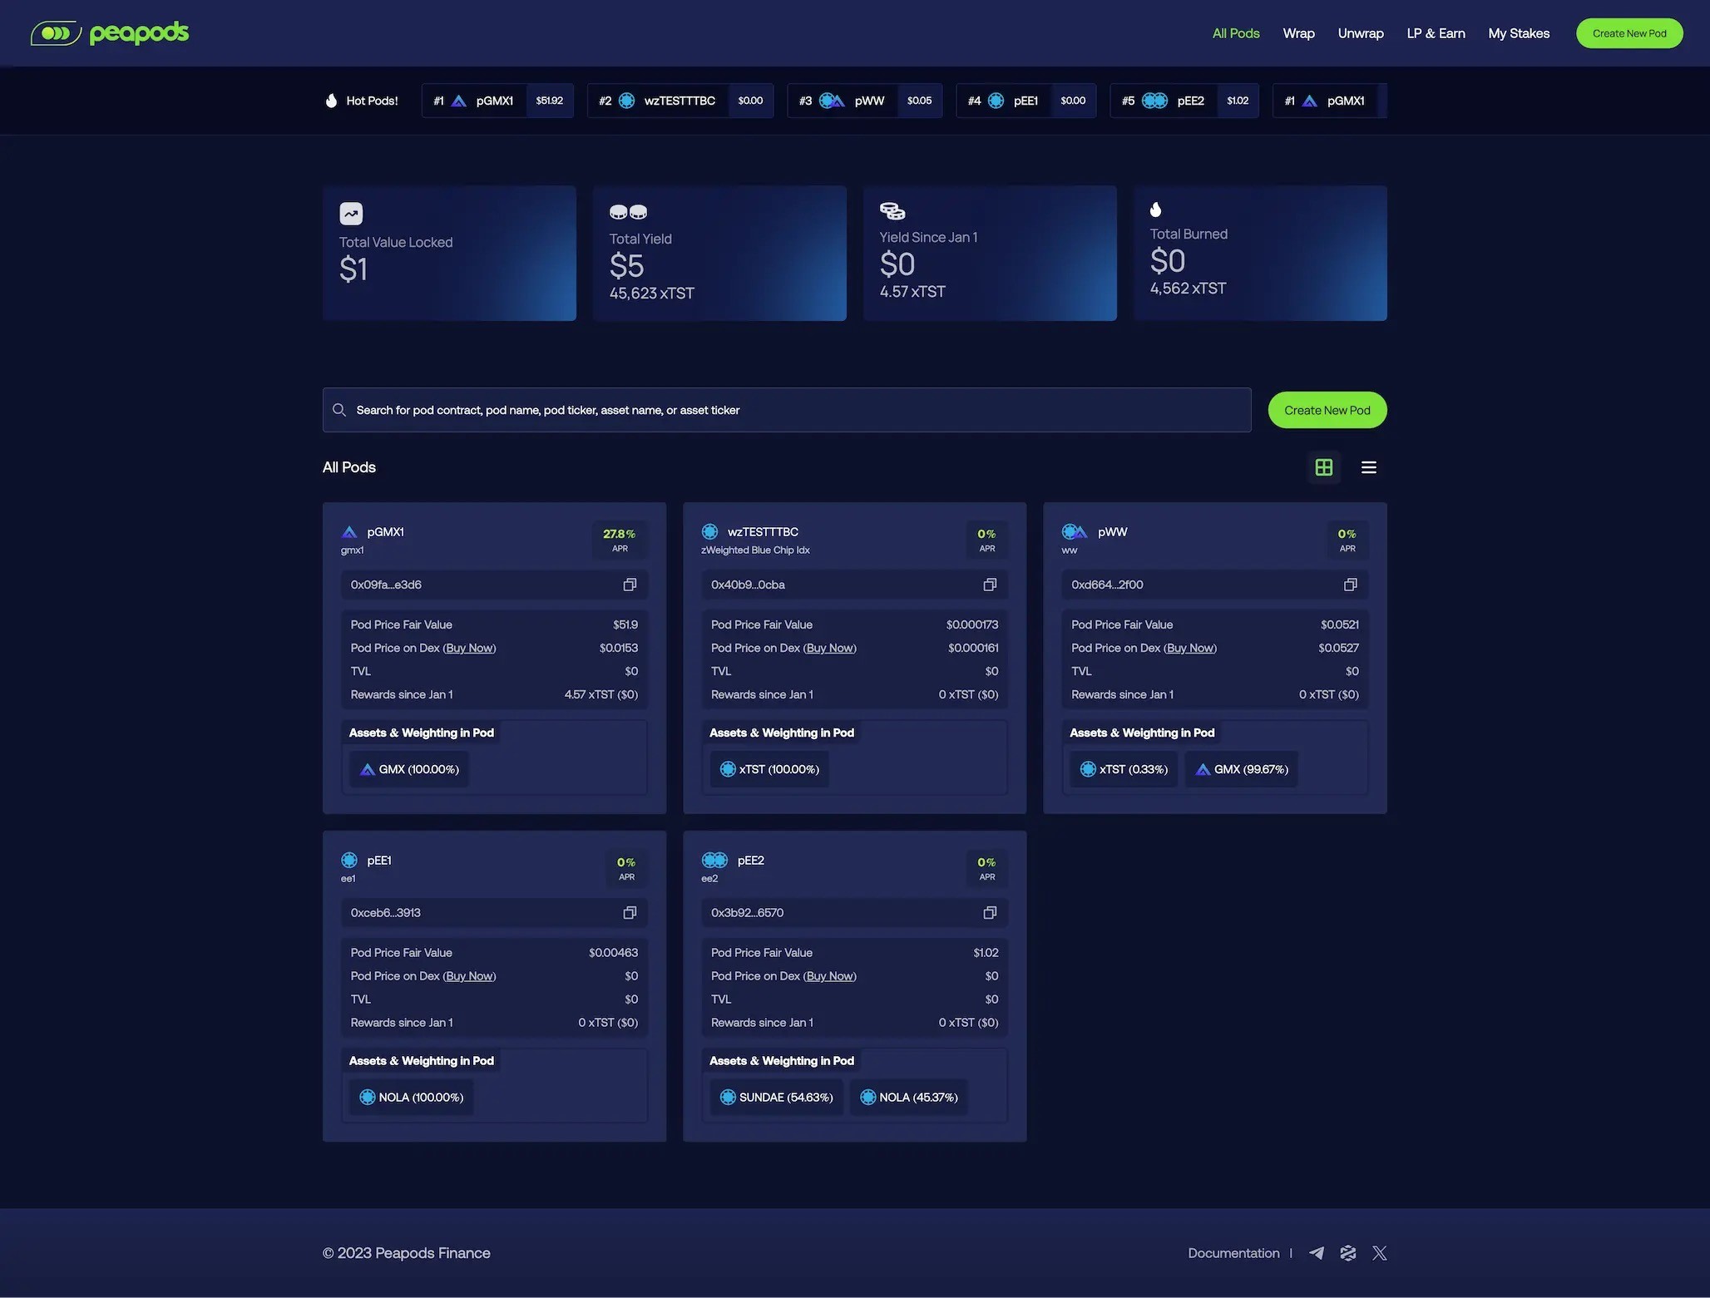Click Create New Pod next to search
Image resolution: width=1710 pixels, height=1298 pixels.
tap(1327, 410)
